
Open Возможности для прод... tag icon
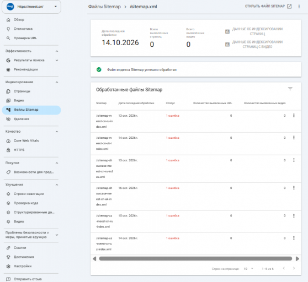click(x=8, y=172)
